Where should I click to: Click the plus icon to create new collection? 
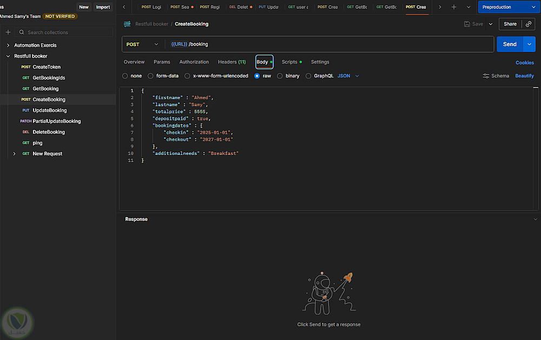8,32
